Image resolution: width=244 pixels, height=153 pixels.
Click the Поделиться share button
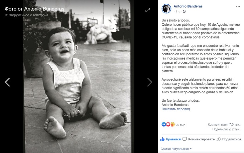point(229,139)
